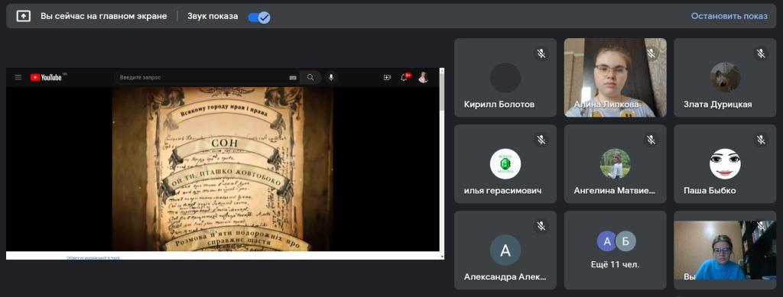
Task: Open the YouTube create video icon
Action: (387, 77)
